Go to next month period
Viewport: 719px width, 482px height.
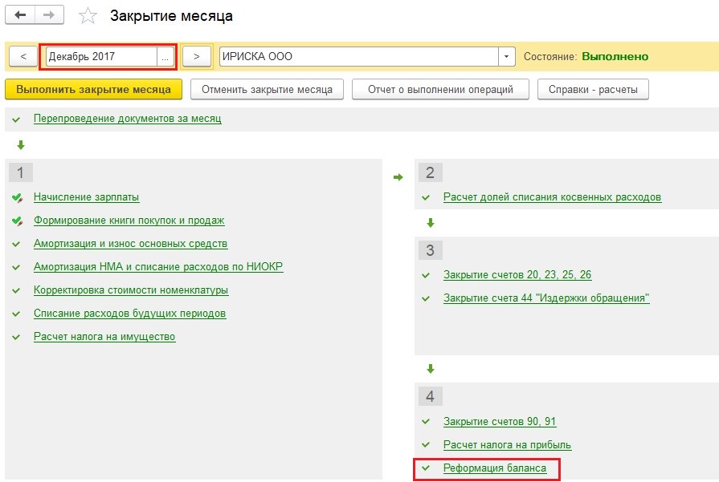(197, 57)
